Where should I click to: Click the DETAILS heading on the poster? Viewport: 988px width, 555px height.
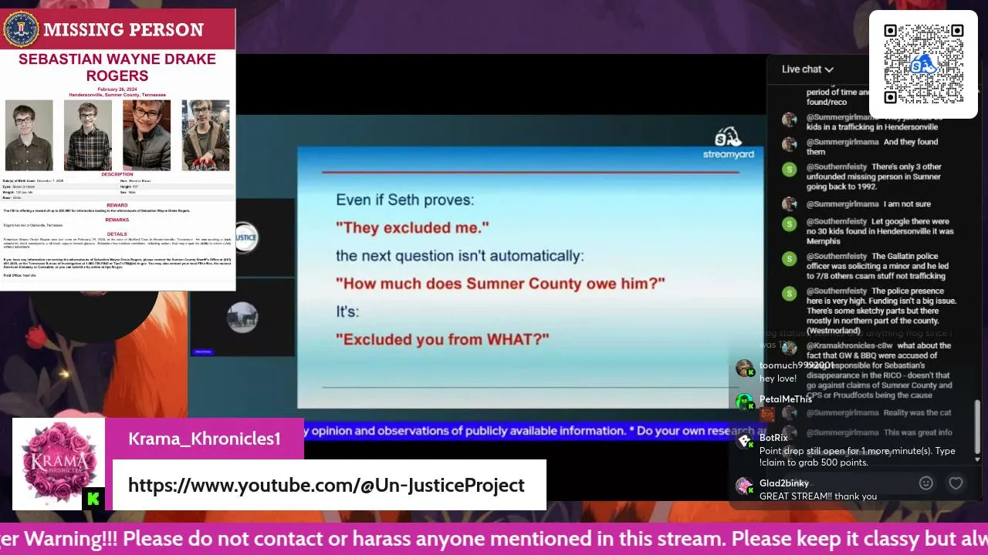point(117,234)
